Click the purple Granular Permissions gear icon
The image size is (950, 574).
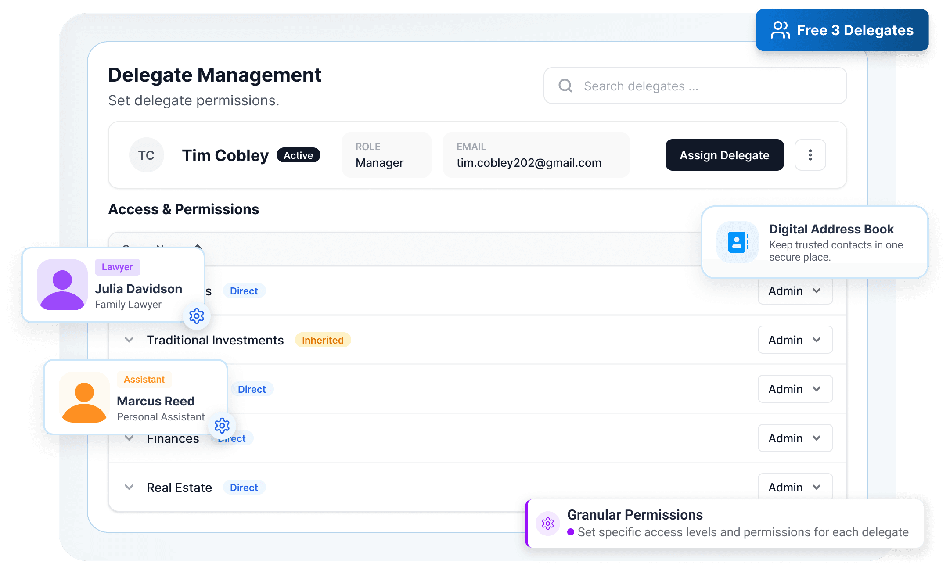pos(548,524)
